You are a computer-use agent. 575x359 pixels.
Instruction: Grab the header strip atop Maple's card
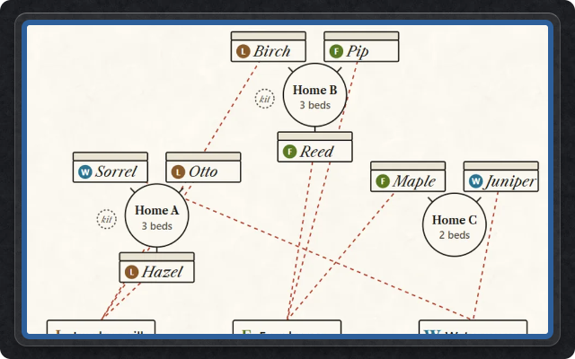[x=408, y=165]
